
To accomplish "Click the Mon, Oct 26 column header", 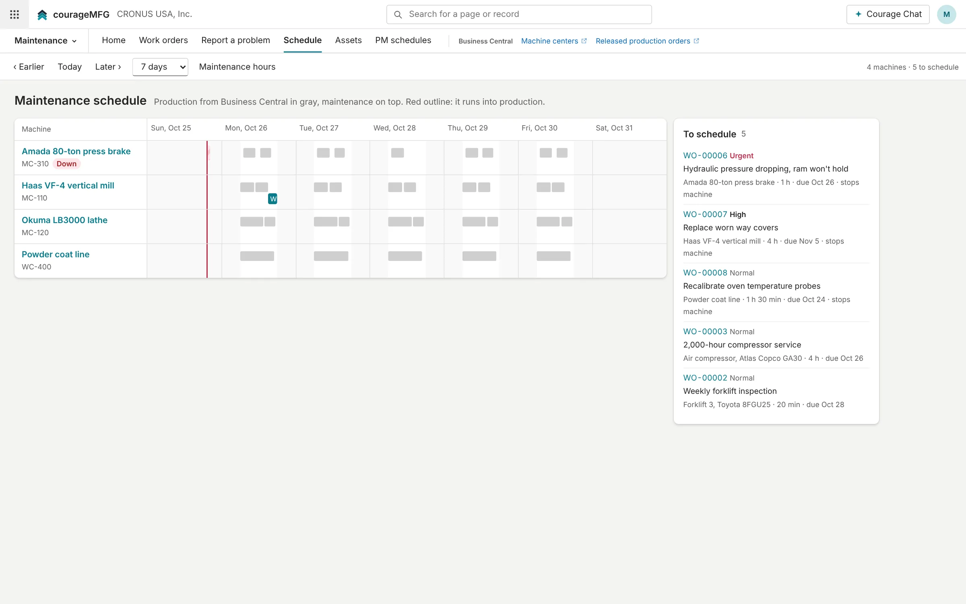I will pyautogui.click(x=246, y=128).
